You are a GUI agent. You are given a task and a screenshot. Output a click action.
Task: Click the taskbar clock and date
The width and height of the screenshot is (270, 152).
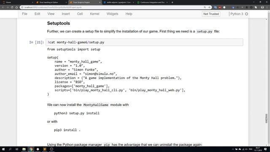click(258, 149)
